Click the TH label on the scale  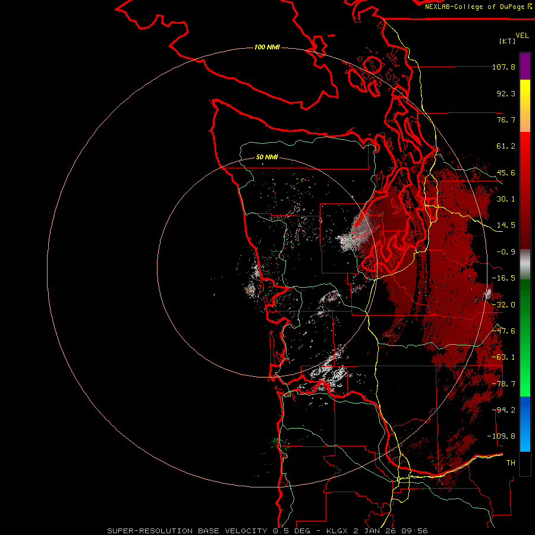pyautogui.click(x=511, y=463)
